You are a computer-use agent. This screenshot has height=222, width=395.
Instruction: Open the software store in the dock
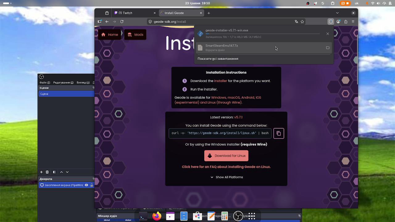point(197,216)
